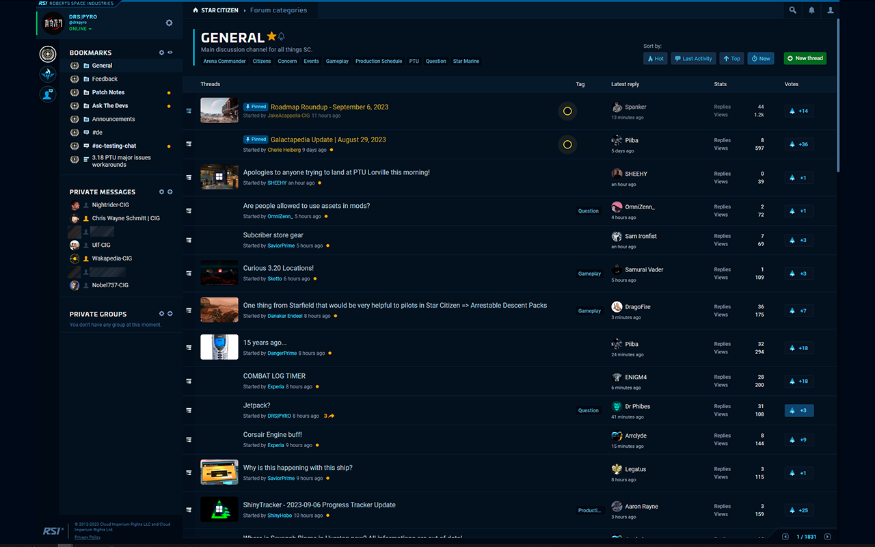Open the ONLINE status dropdown
Screen dimensions: 875x547
pyautogui.click(x=80, y=29)
